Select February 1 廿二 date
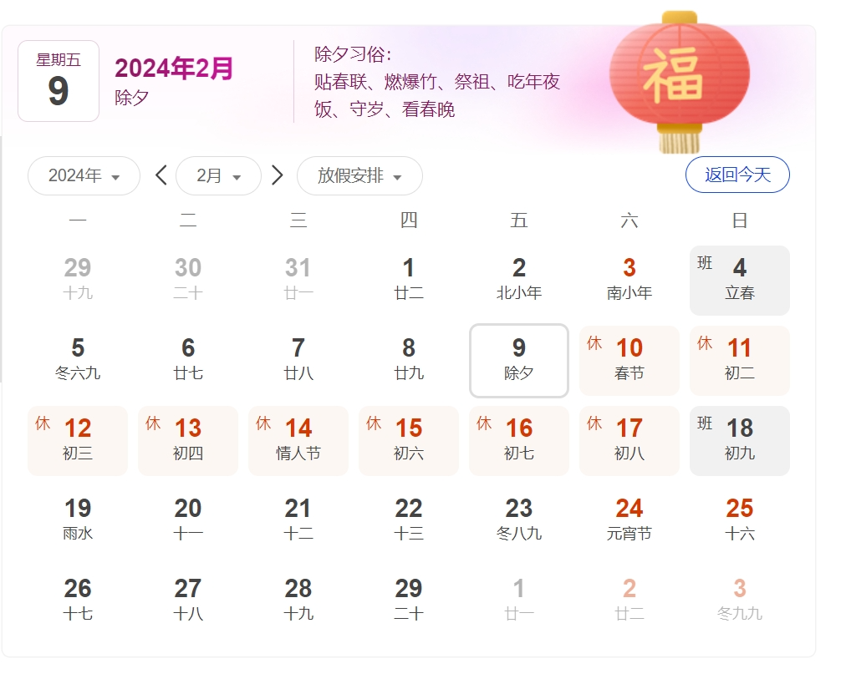 click(409, 281)
